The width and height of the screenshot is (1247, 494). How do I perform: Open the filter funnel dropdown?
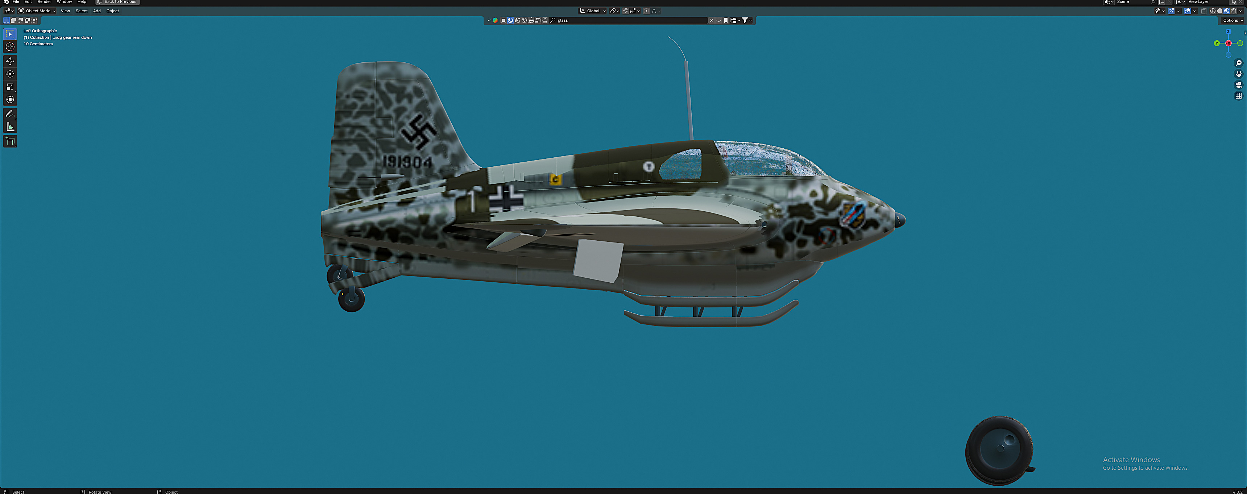[747, 20]
